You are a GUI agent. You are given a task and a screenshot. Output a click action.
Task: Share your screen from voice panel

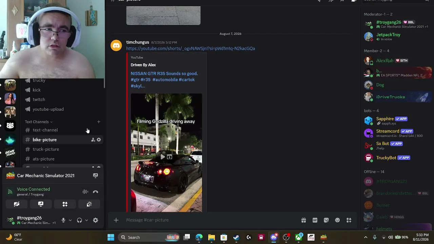coord(41,204)
